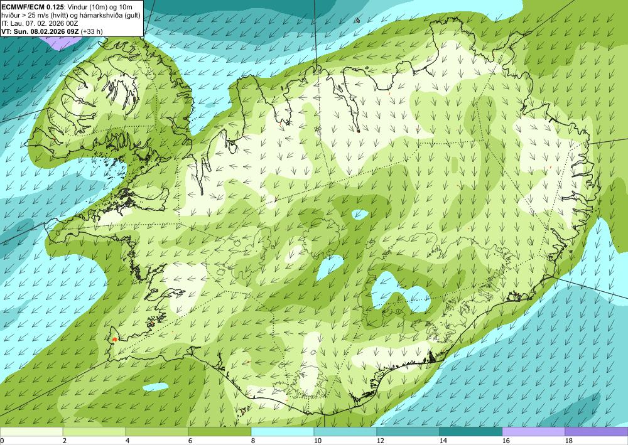Click the scale label '18' under the legend

[x=568, y=441]
